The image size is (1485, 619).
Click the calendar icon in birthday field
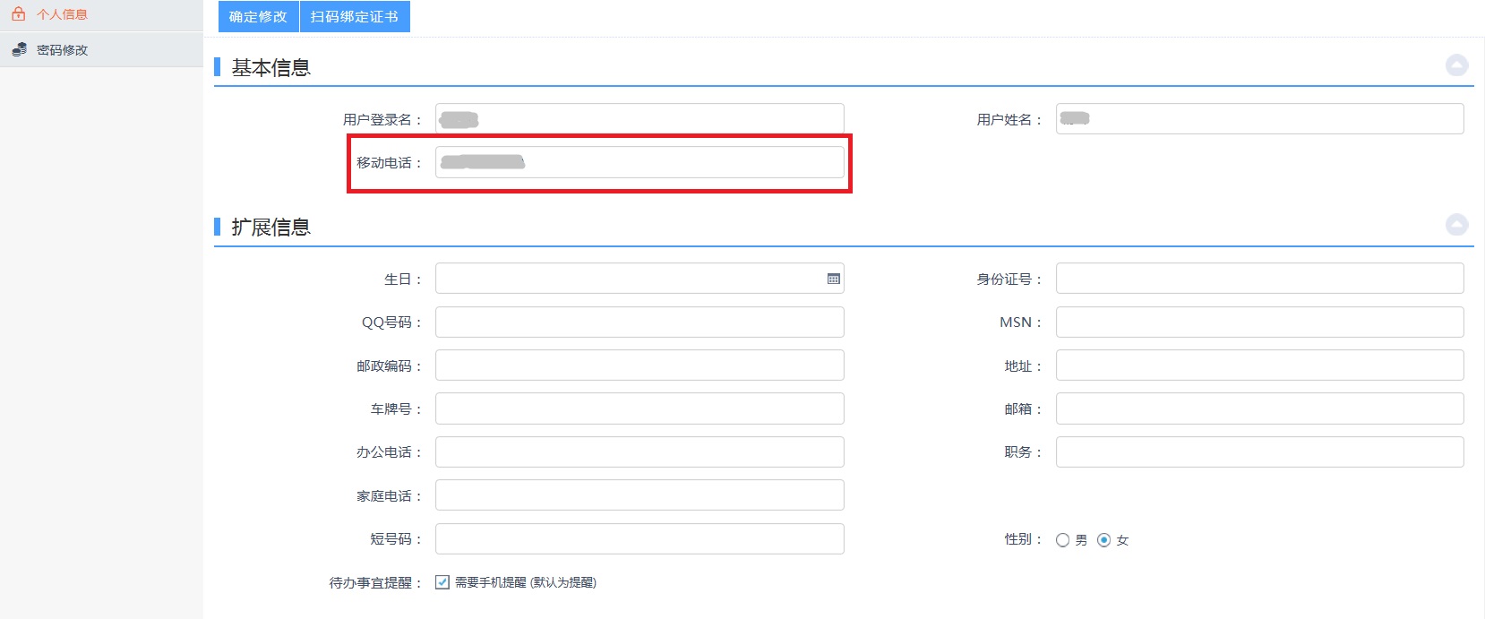coord(833,279)
